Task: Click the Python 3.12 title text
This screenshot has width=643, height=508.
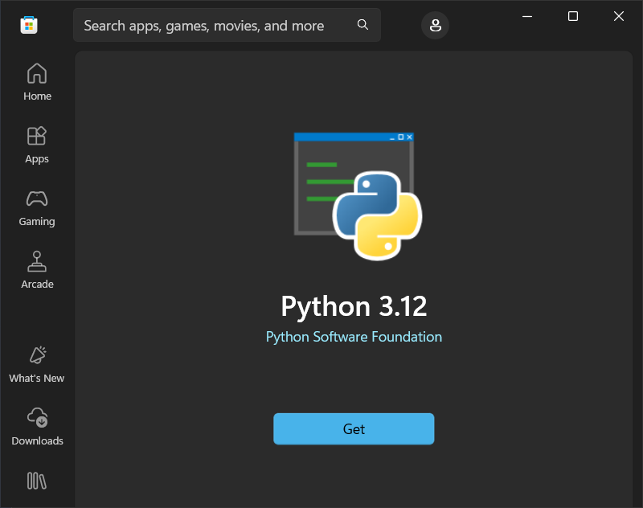Action: tap(354, 306)
